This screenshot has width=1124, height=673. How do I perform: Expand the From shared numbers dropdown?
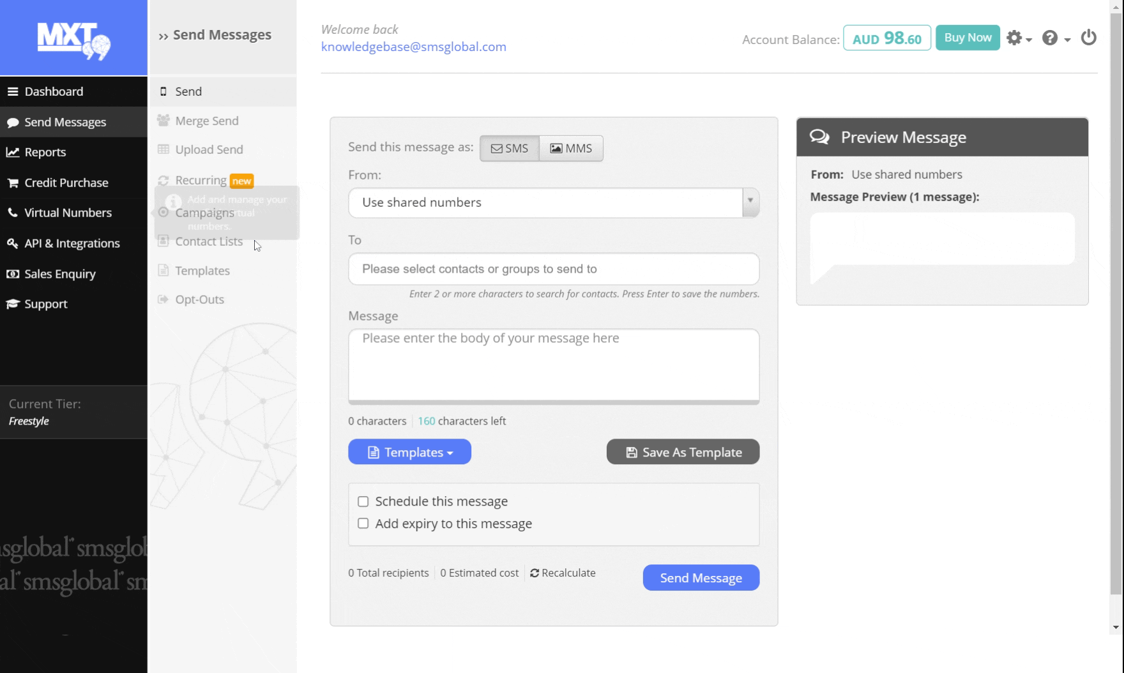[x=750, y=202]
